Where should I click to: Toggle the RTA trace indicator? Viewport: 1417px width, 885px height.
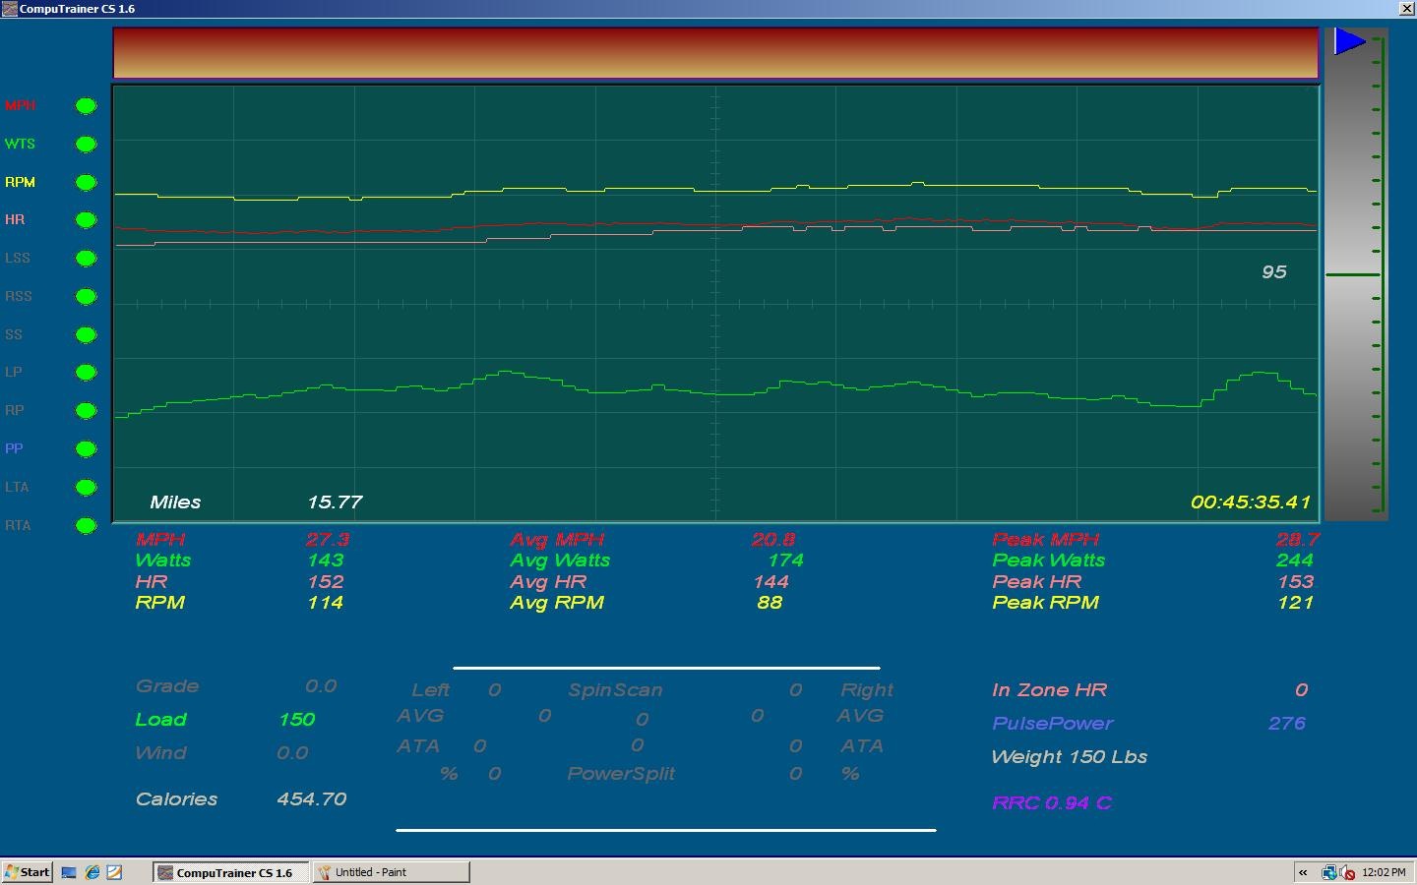pyautogui.click(x=87, y=526)
